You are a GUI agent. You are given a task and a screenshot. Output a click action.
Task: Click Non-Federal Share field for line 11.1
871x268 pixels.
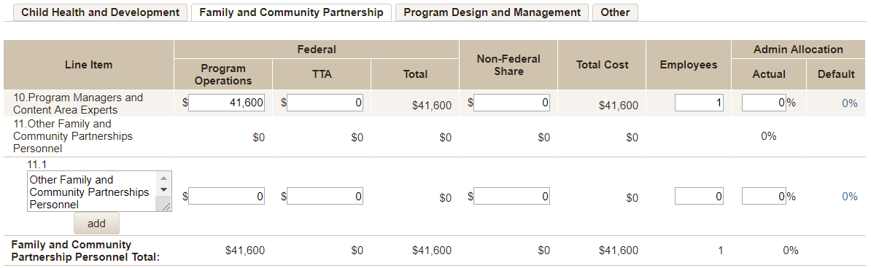[x=511, y=196]
